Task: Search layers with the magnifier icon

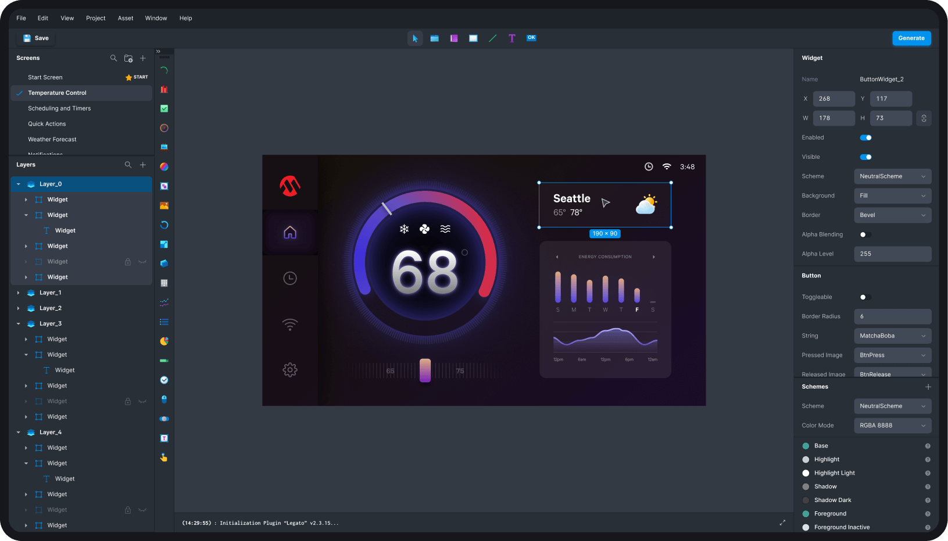Action: point(128,165)
